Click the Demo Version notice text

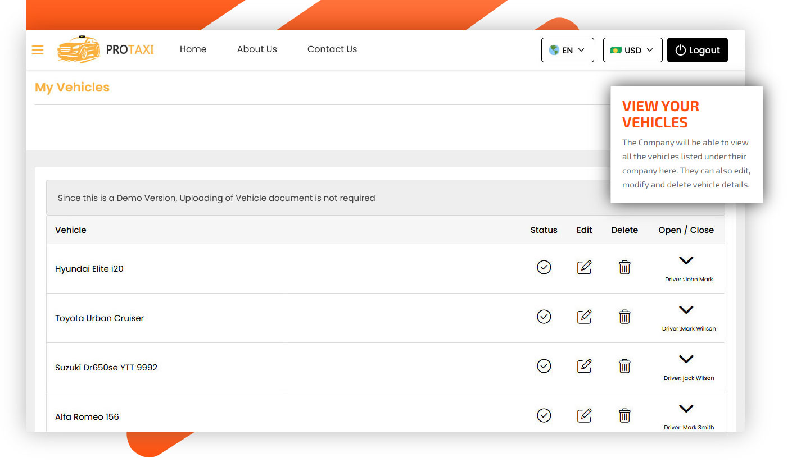(x=216, y=198)
